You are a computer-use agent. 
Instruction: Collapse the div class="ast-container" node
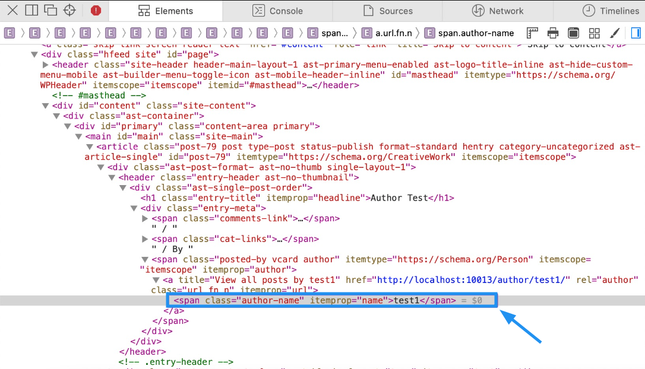tap(56, 116)
